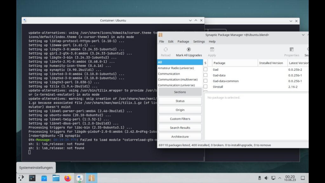Click the Reload toolbar icon in Synaptic
Viewport: 325px width, 183px height.
click(x=165, y=50)
